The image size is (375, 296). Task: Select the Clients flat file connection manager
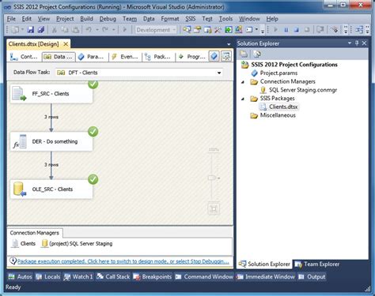(24, 244)
